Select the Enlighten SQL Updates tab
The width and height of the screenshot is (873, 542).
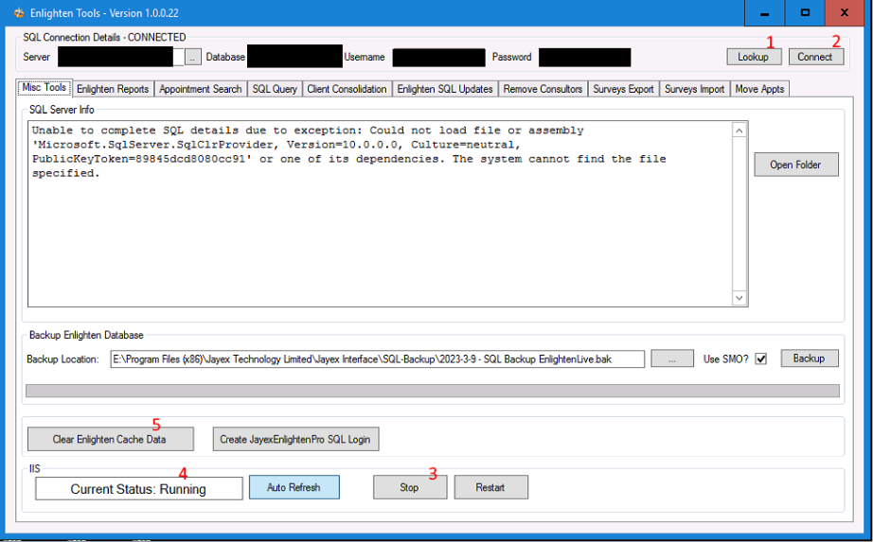[445, 89]
